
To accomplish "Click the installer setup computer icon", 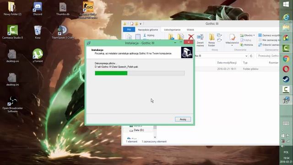I will point(187,52).
